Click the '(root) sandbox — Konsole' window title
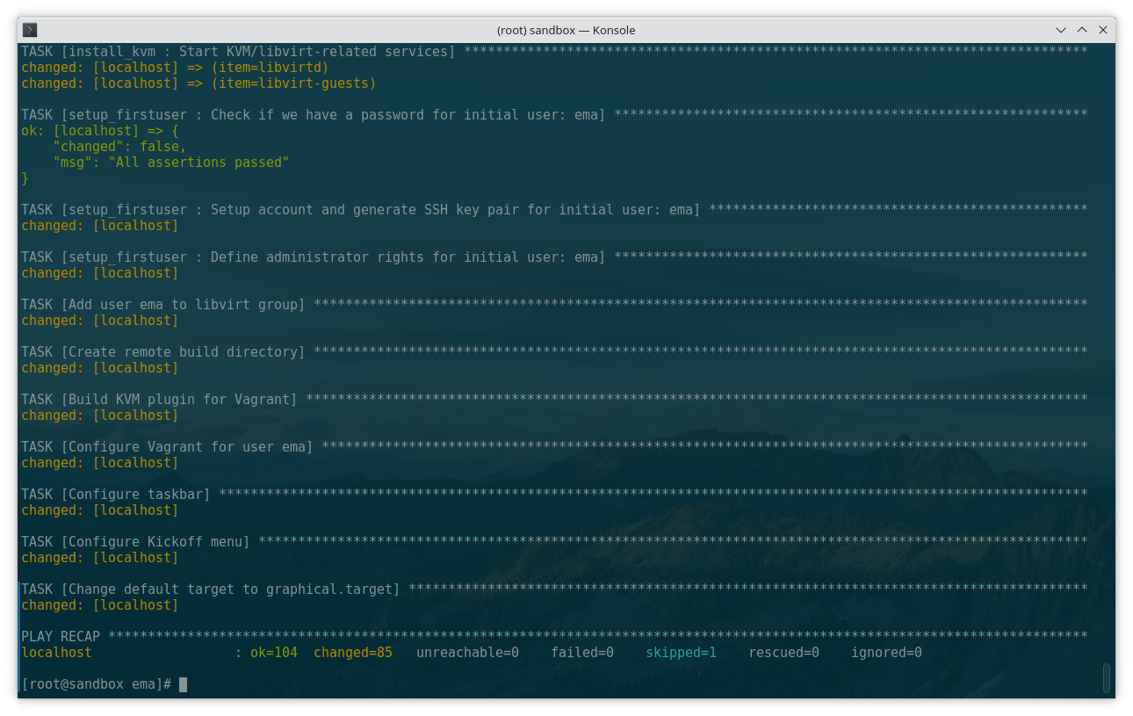Viewport: 1133px width, 716px height. pos(566,30)
